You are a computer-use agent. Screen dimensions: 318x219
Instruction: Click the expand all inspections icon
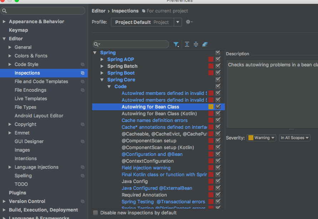tap(187, 44)
